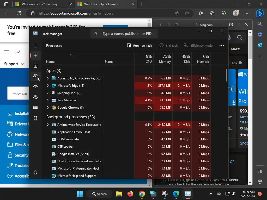Open Firefox from the taskbar
Screen dimensions: 267x200
(130, 194)
